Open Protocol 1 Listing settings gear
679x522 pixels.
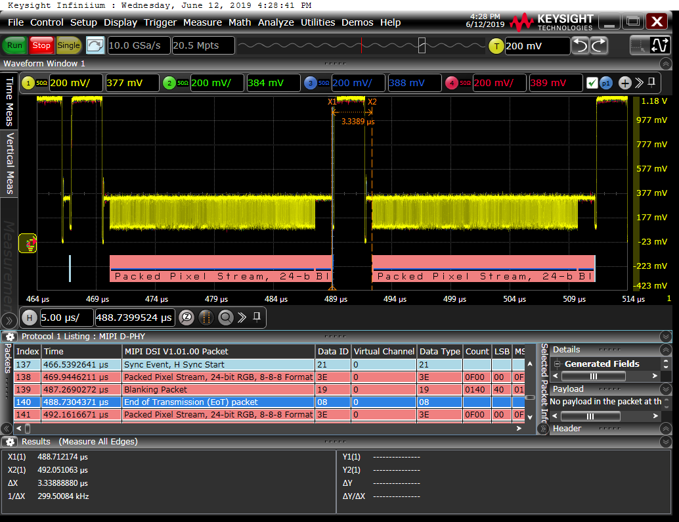pos(10,337)
